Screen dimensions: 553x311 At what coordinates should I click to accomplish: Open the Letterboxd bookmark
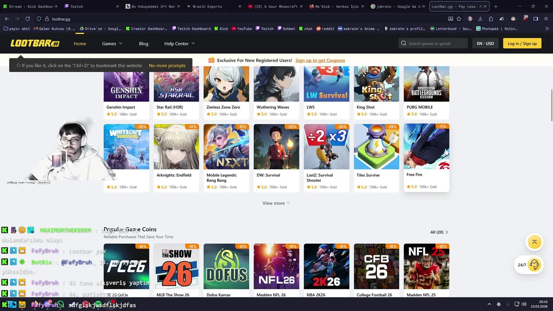point(451,29)
